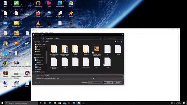Click Pulpit in the address breadcrumb
Image resolution: width=187 pixels, height=105 pixels.
57,38
